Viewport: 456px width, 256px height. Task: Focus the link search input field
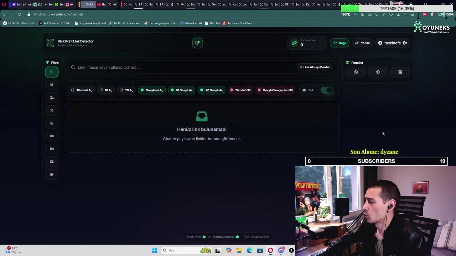pos(182,67)
